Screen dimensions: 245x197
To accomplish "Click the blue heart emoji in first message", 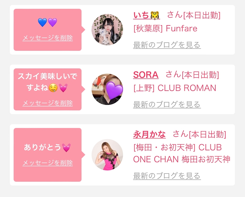I will (x=42, y=22).
